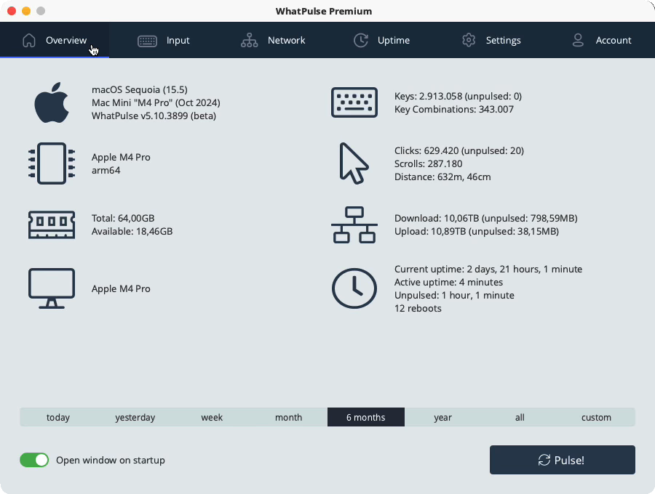Image resolution: width=655 pixels, height=494 pixels.
Task: Select the month time range
Action: pos(289,417)
